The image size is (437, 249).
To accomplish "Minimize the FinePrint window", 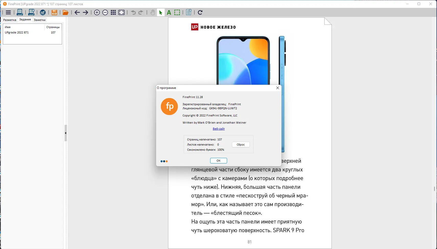I will pyautogui.click(x=407, y=4).
